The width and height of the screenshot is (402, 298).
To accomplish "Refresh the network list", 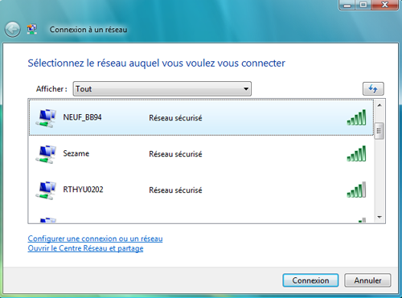I will tap(373, 88).
